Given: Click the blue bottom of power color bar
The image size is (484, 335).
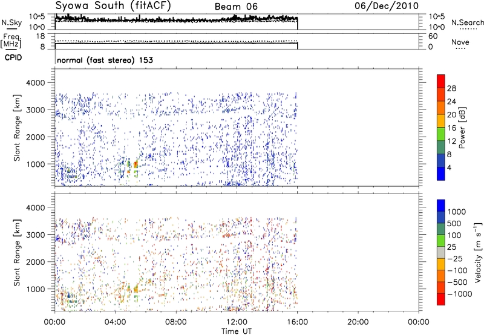Looking at the screenshot, I should [441, 174].
